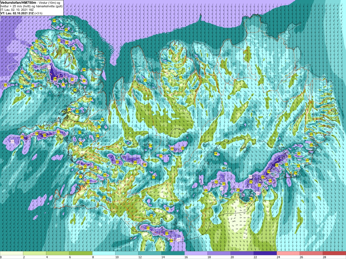Click the 6–8 m/s olive green legend swatch
The image size is (346, 259).
click(81, 253)
